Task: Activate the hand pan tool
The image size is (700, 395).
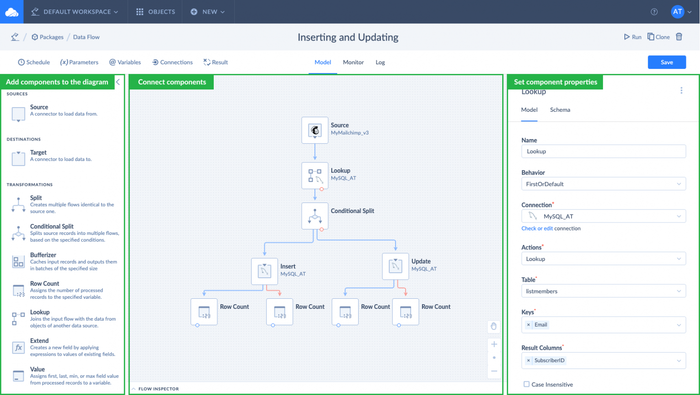Action: tap(494, 326)
